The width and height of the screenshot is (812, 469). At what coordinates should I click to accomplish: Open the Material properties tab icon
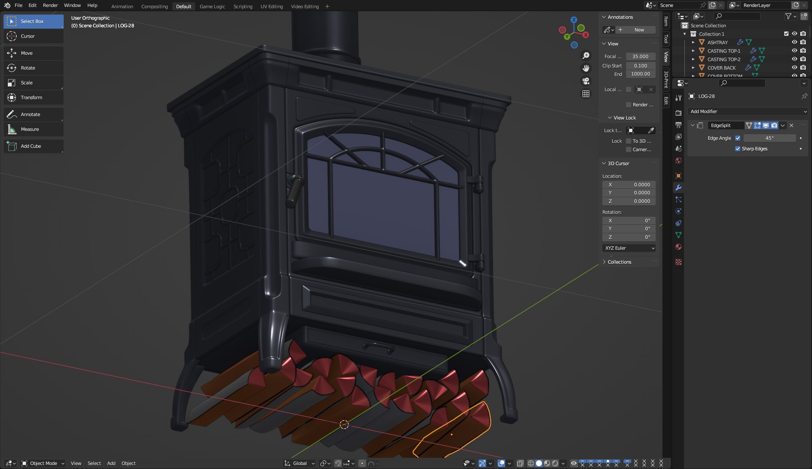678,247
